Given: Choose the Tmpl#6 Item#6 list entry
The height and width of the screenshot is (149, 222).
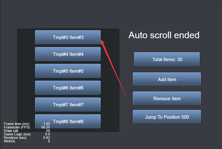Looking at the screenshot, I should tap(68, 88).
